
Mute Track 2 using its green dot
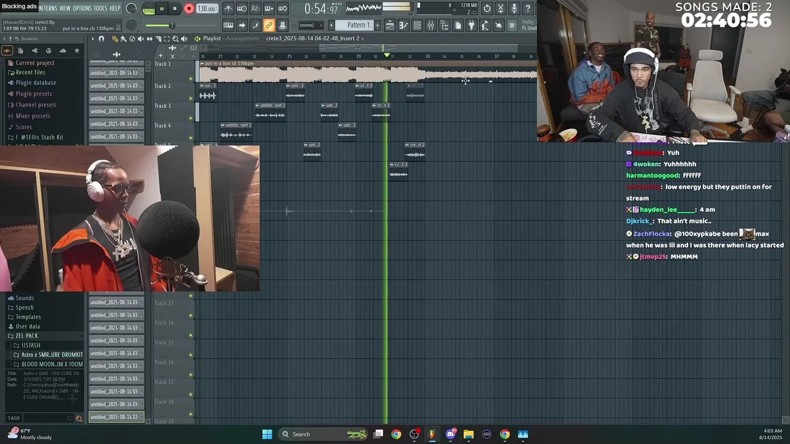pyautogui.click(x=191, y=98)
